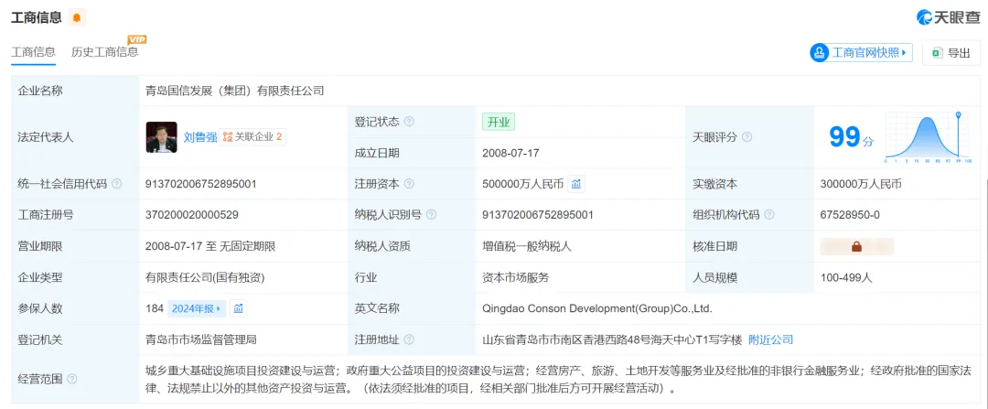Click the avatar icon in 工商官网快照
This screenshot has width=988, height=409.
[819, 53]
